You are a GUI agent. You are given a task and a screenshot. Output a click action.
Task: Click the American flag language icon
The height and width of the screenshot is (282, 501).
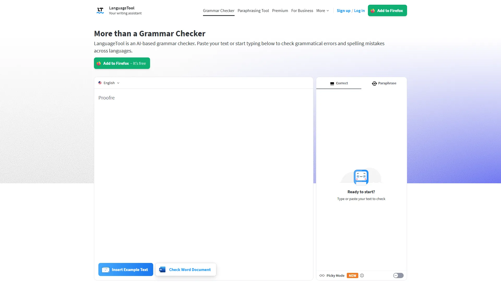pyautogui.click(x=100, y=83)
